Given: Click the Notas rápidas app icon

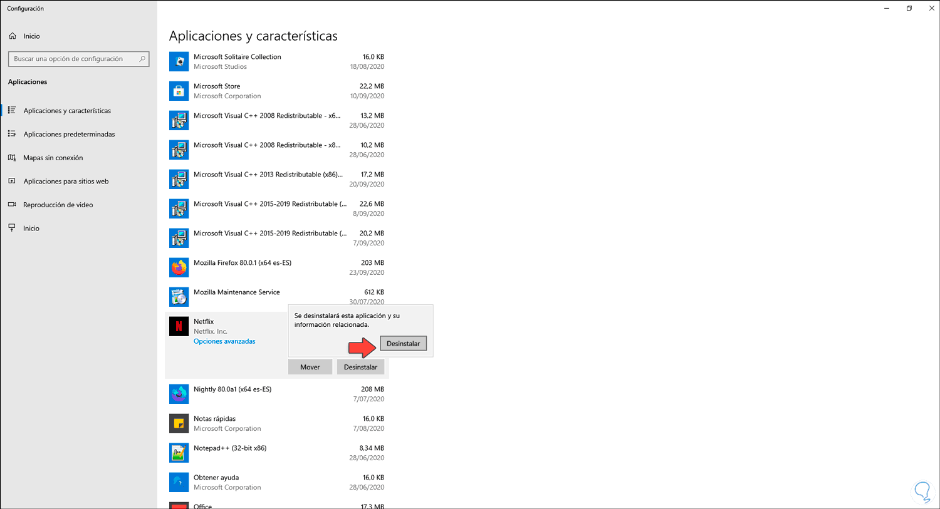Looking at the screenshot, I should pos(179,423).
